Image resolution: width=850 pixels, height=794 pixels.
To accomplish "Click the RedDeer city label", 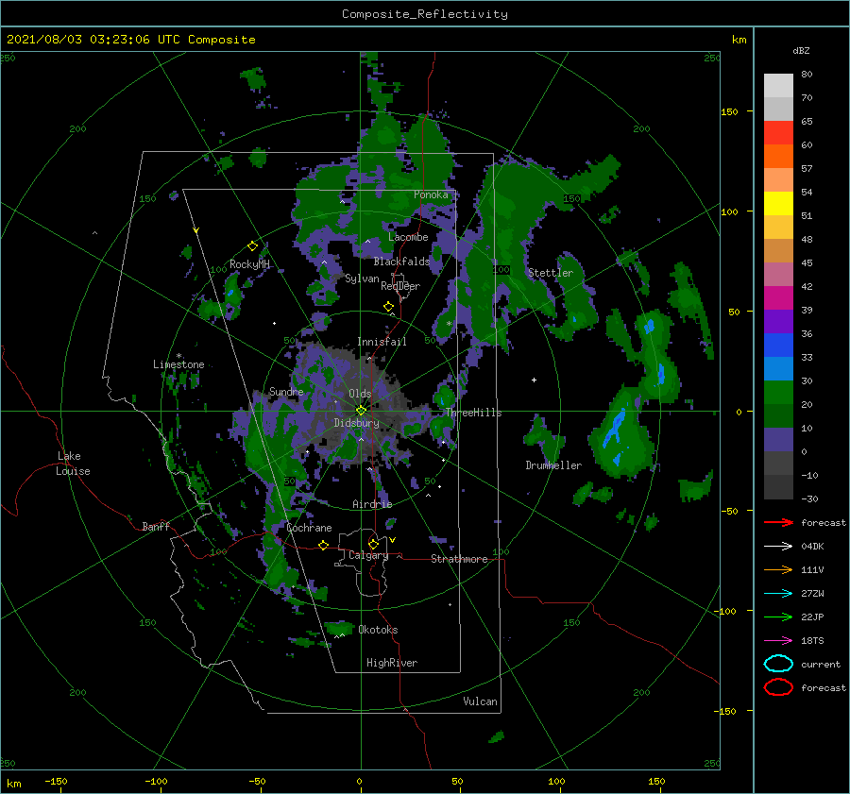I will coord(400,286).
